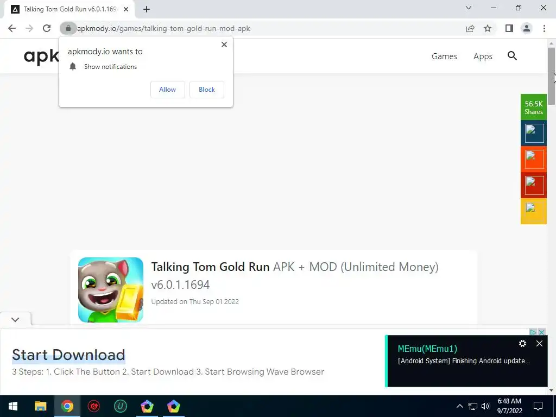Open network settings from the tray
The height and width of the screenshot is (417, 556).
473,406
